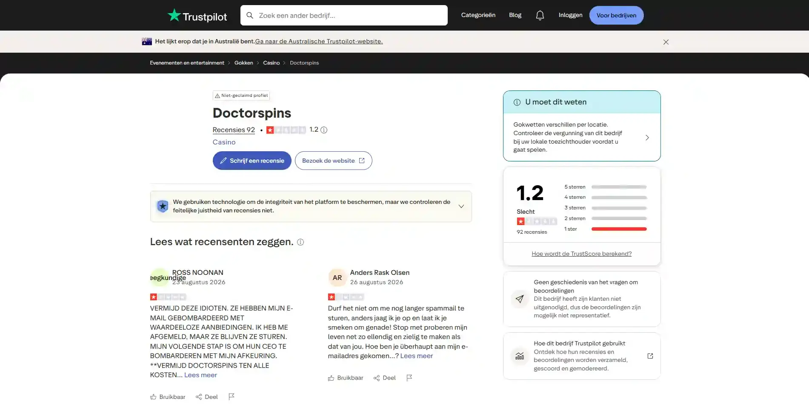Open Gokken breadcrumb
This screenshot has height=404, width=809.
243,63
